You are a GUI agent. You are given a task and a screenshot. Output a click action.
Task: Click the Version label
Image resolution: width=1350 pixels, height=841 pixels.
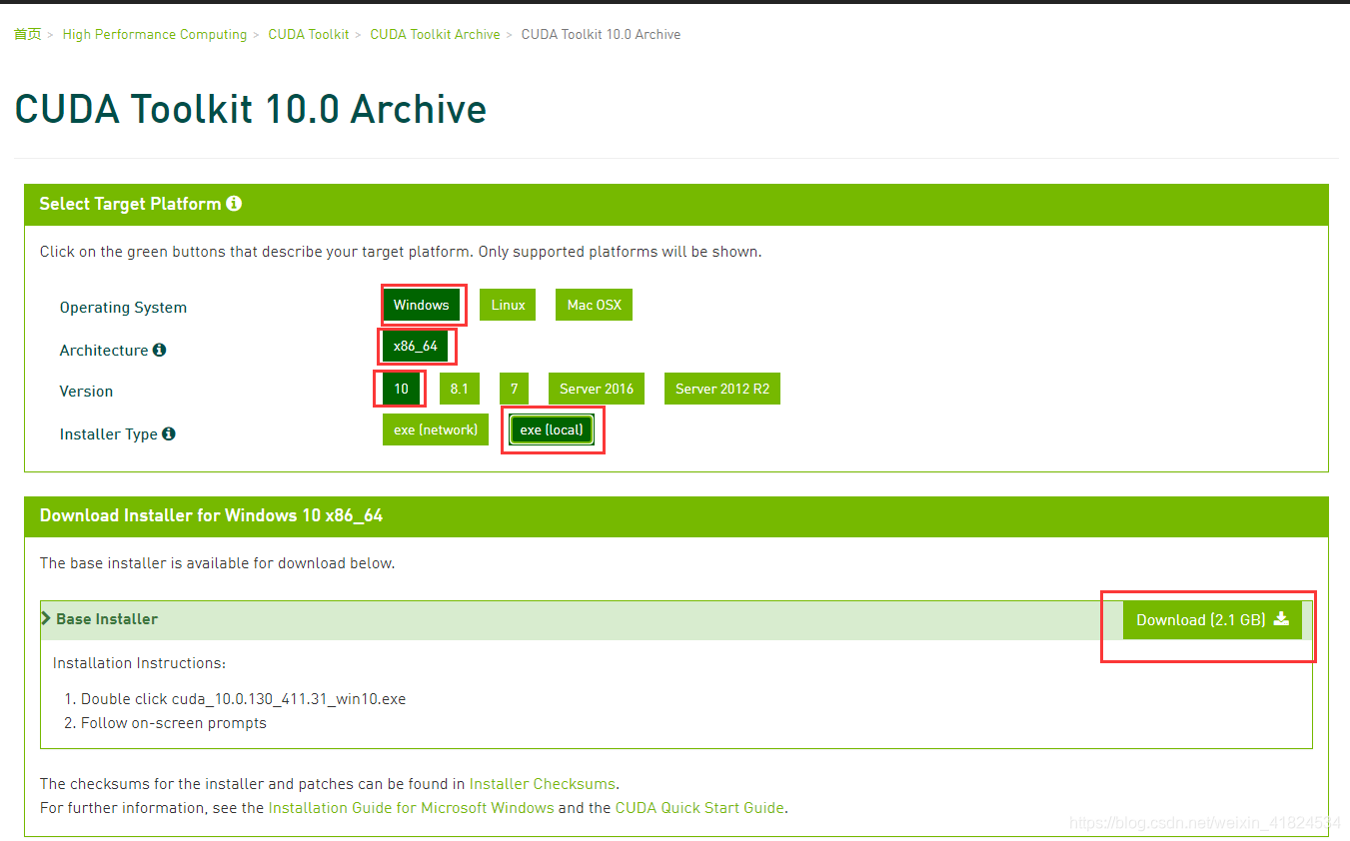[x=86, y=392]
